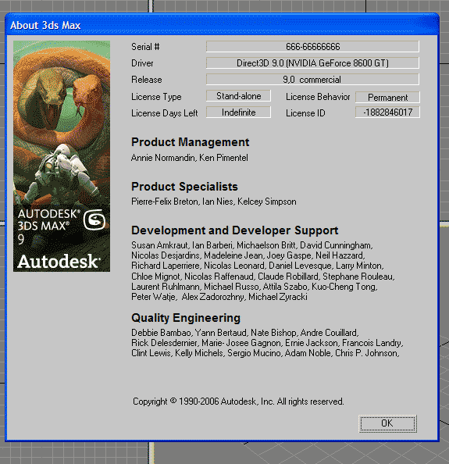This screenshot has width=449, height=464.
Task: Click the About 3ds Max title bar
Action: [x=222, y=25]
